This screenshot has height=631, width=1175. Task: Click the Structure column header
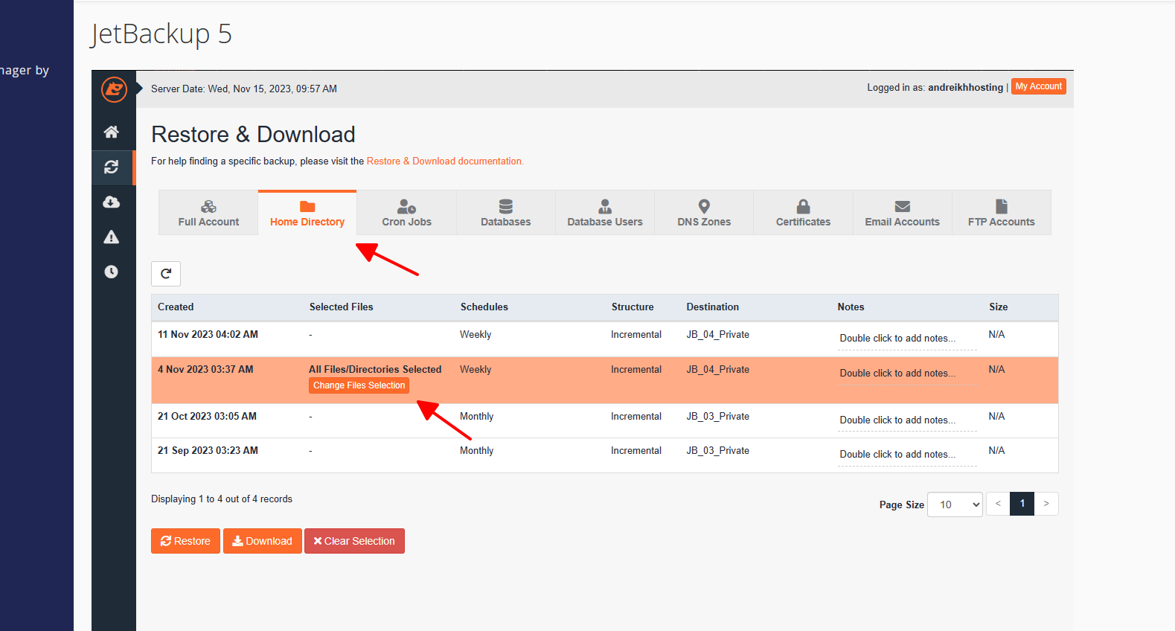[x=633, y=307]
